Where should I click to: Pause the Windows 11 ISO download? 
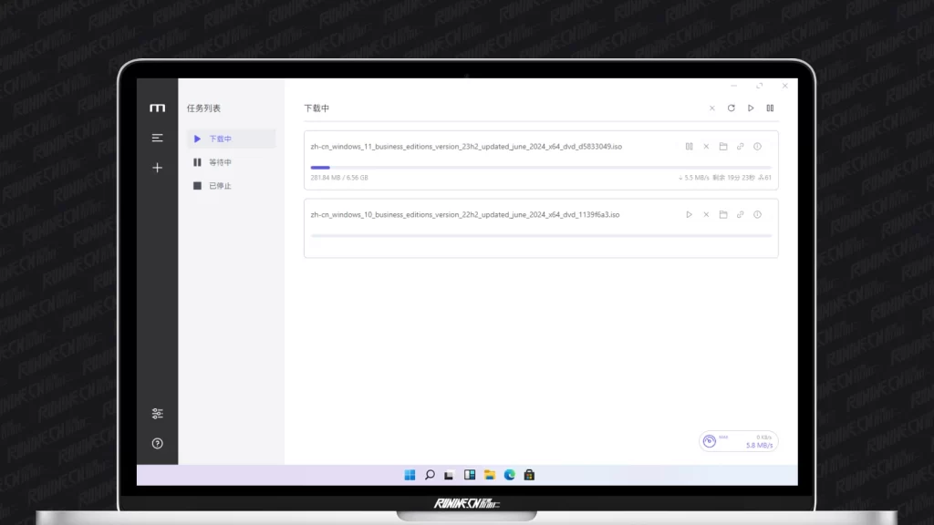coord(689,147)
